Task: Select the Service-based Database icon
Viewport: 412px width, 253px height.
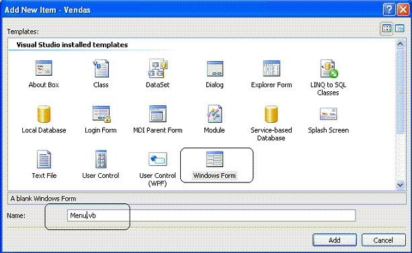Action: pos(271,114)
